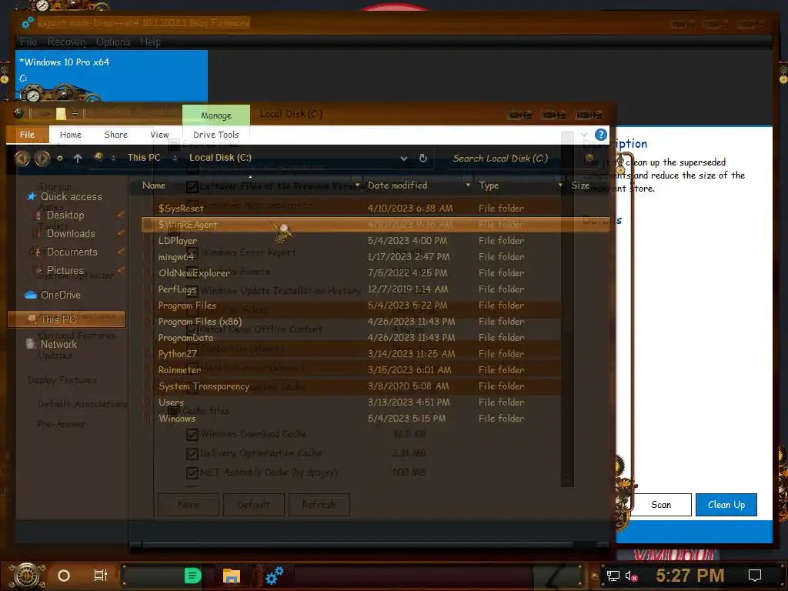The height and width of the screenshot is (591, 788).
Task: Open recent locations dropdown next to forward arrow
Action: point(60,159)
